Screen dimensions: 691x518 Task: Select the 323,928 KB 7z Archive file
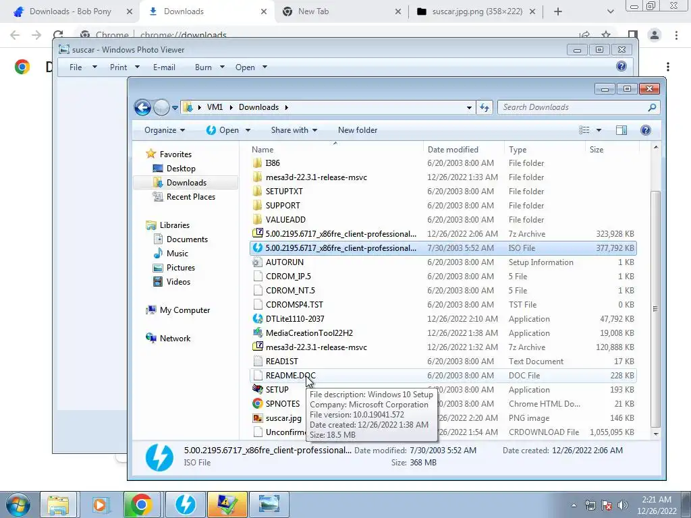pos(443,234)
